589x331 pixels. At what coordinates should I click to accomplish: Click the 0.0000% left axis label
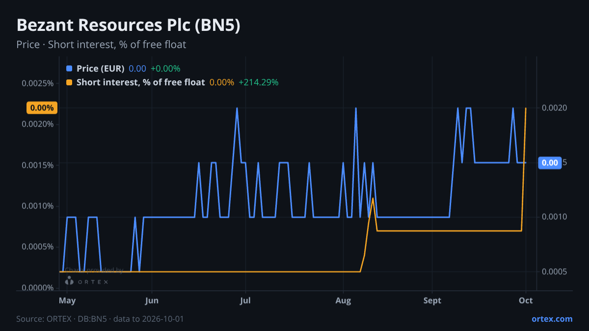(x=37, y=287)
